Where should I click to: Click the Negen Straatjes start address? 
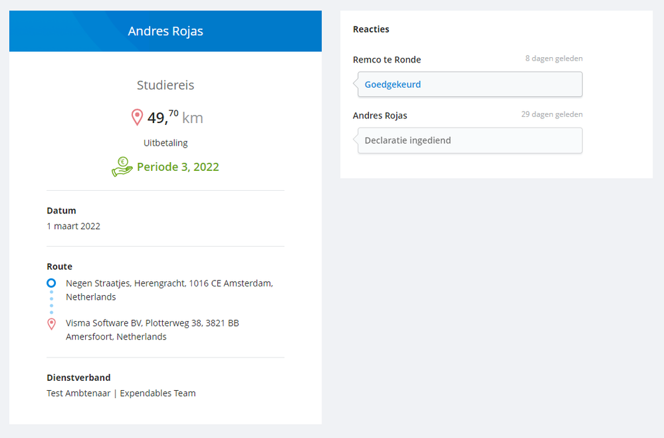point(169,290)
